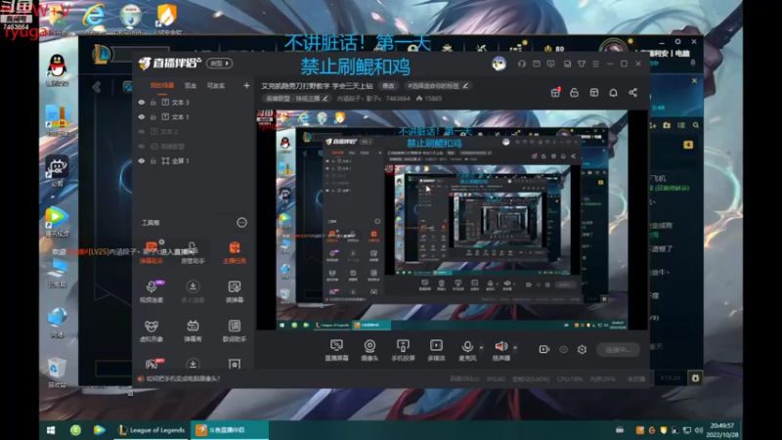Click 修改 button next to stream title
The width and height of the screenshot is (782, 440).
pyautogui.click(x=388, y=86)
